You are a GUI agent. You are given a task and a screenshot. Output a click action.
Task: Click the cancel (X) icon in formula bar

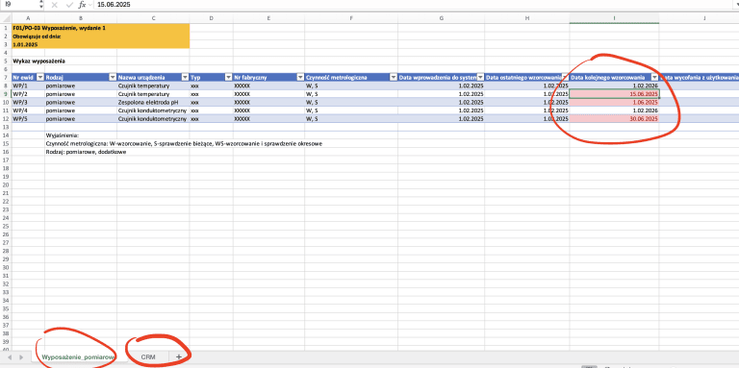point(54,5)
